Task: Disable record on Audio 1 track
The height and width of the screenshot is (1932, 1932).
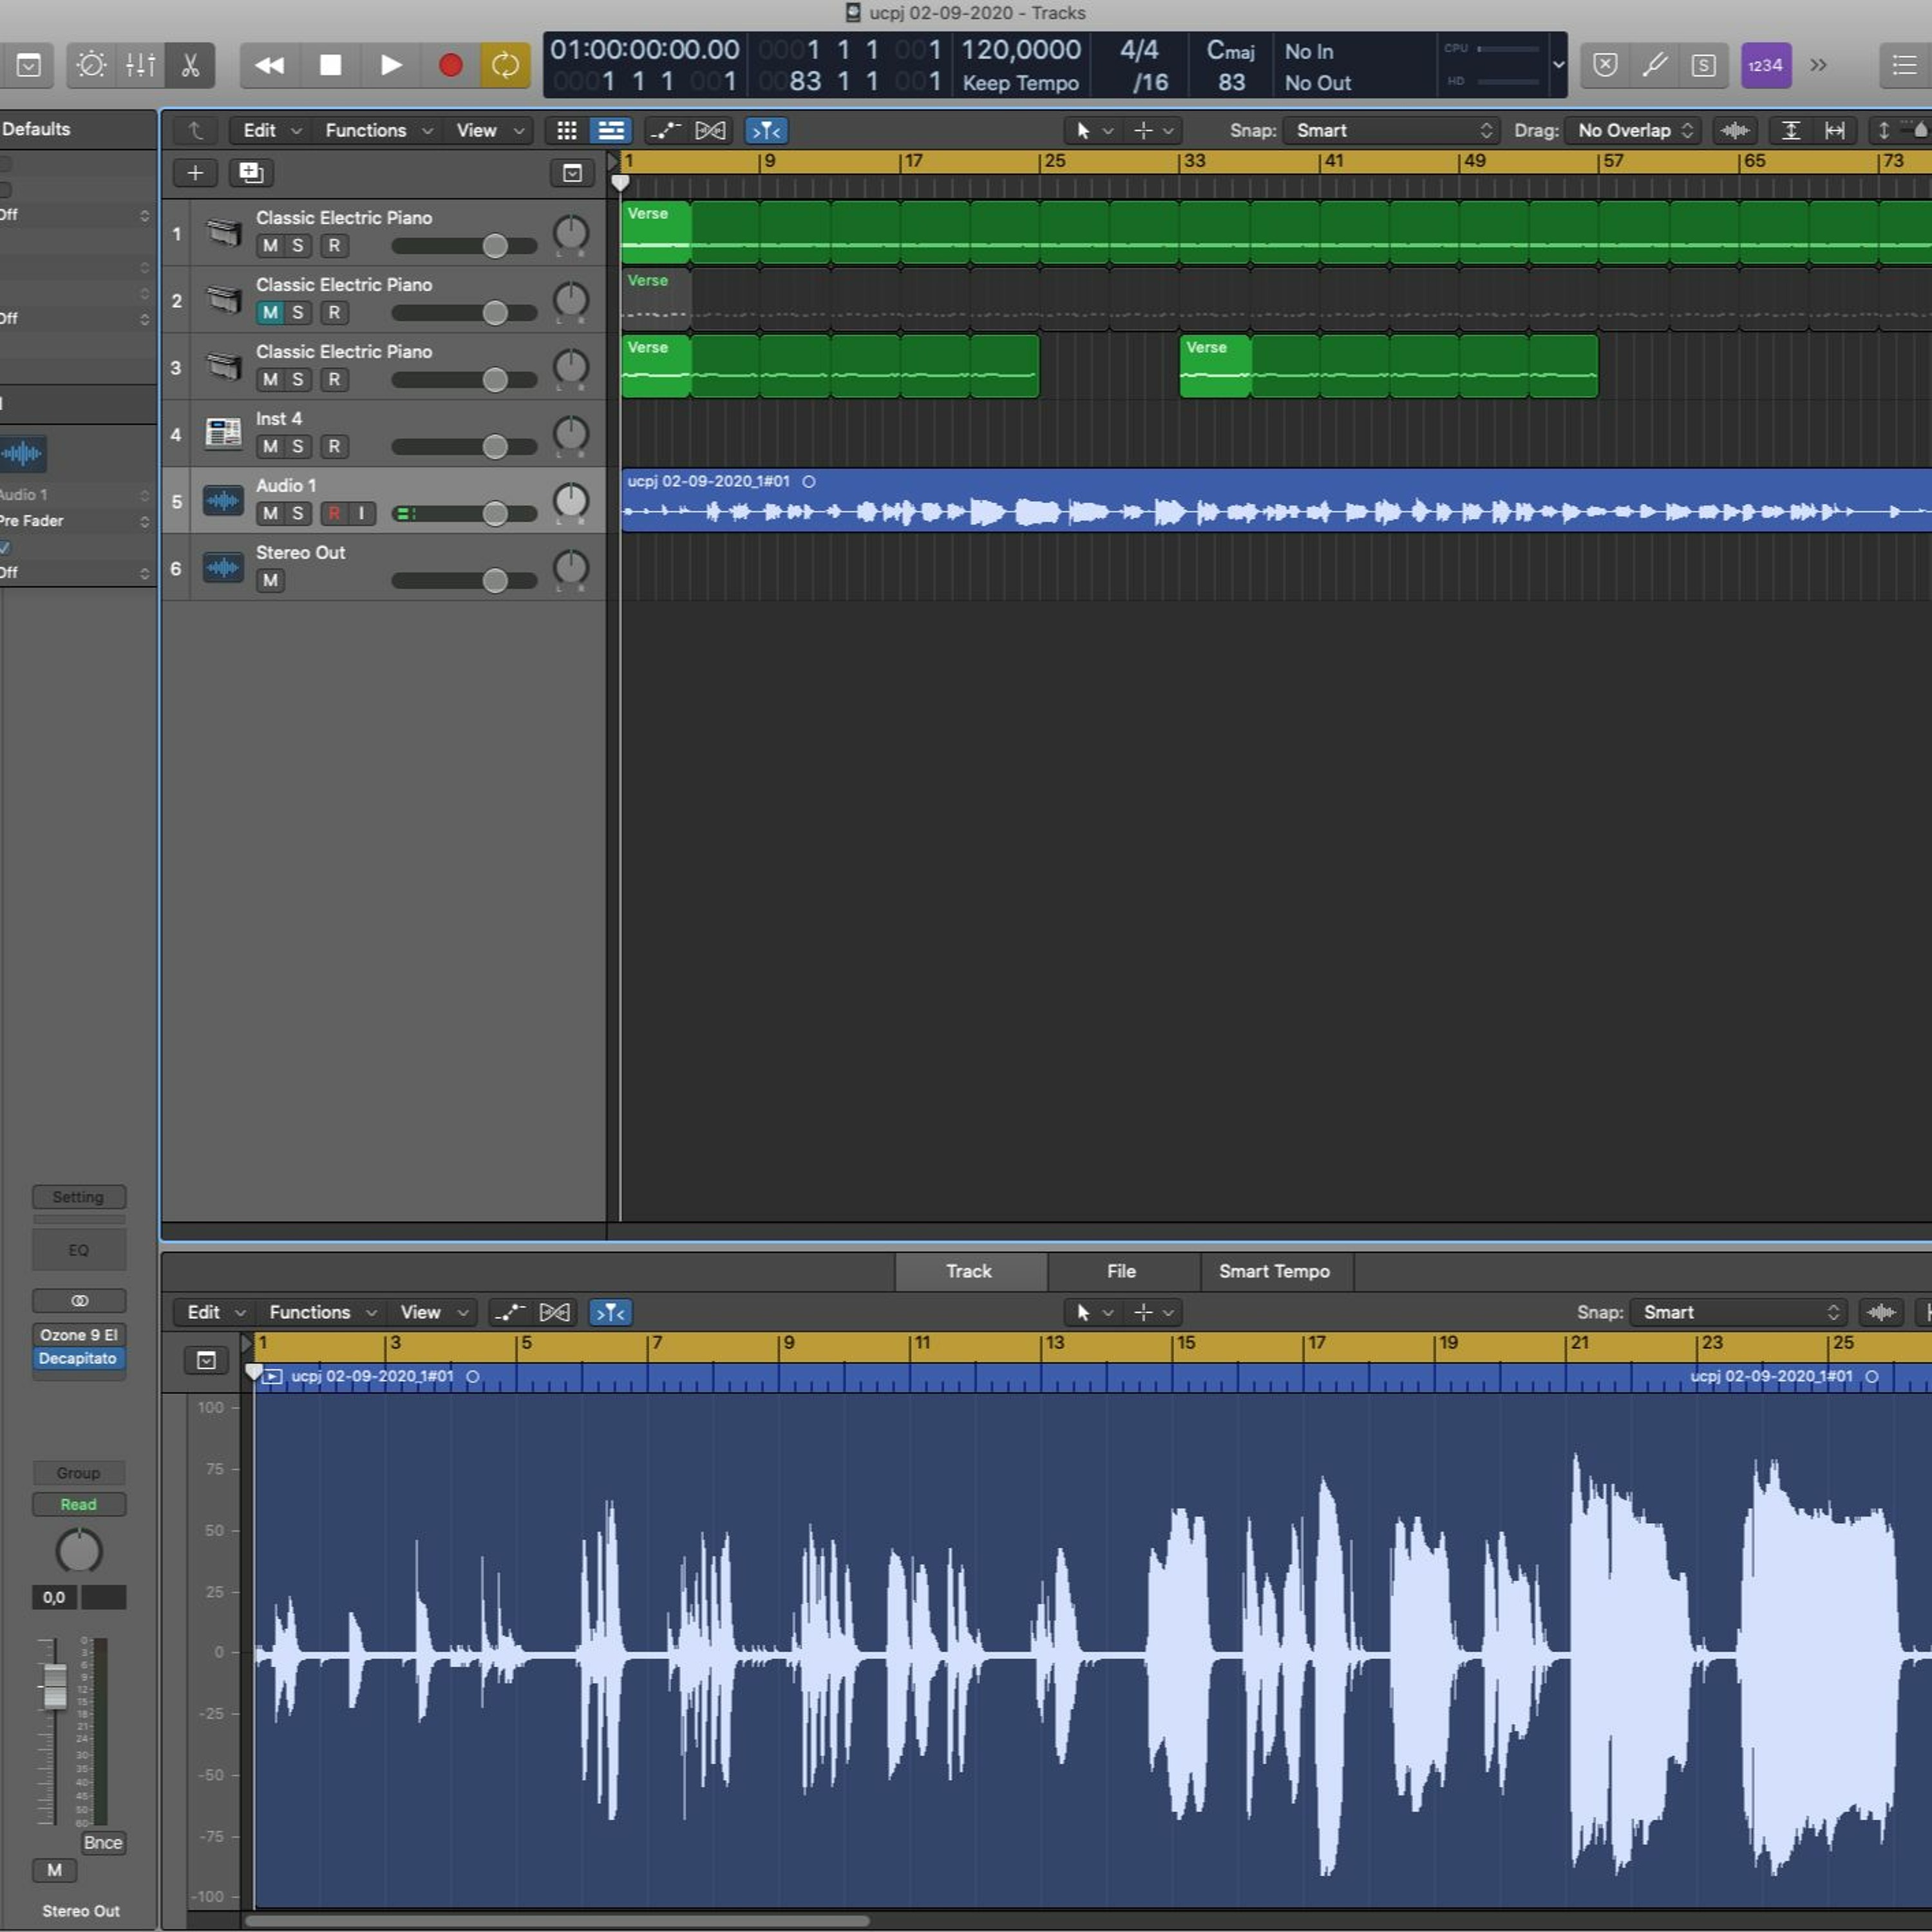Action: click(x=334, y=514)
